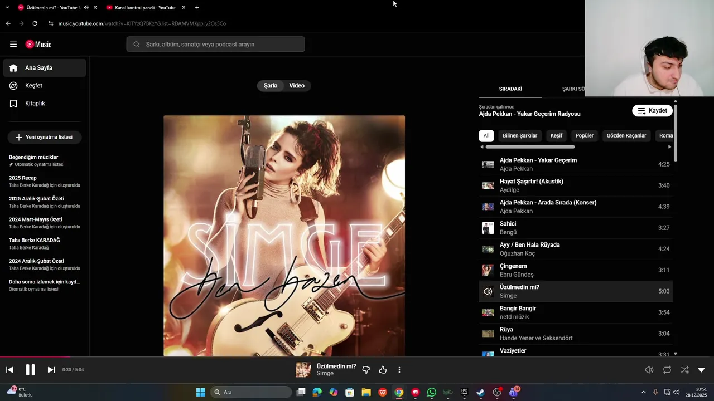714x401 pixels.
Task: Click the Yeni oynatma listesi button
Action: [x=45, y=137]
